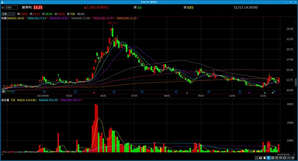Click the SMA(20) 14.82 indicator label
The image size is (298, 161).
tap(58, 18)
